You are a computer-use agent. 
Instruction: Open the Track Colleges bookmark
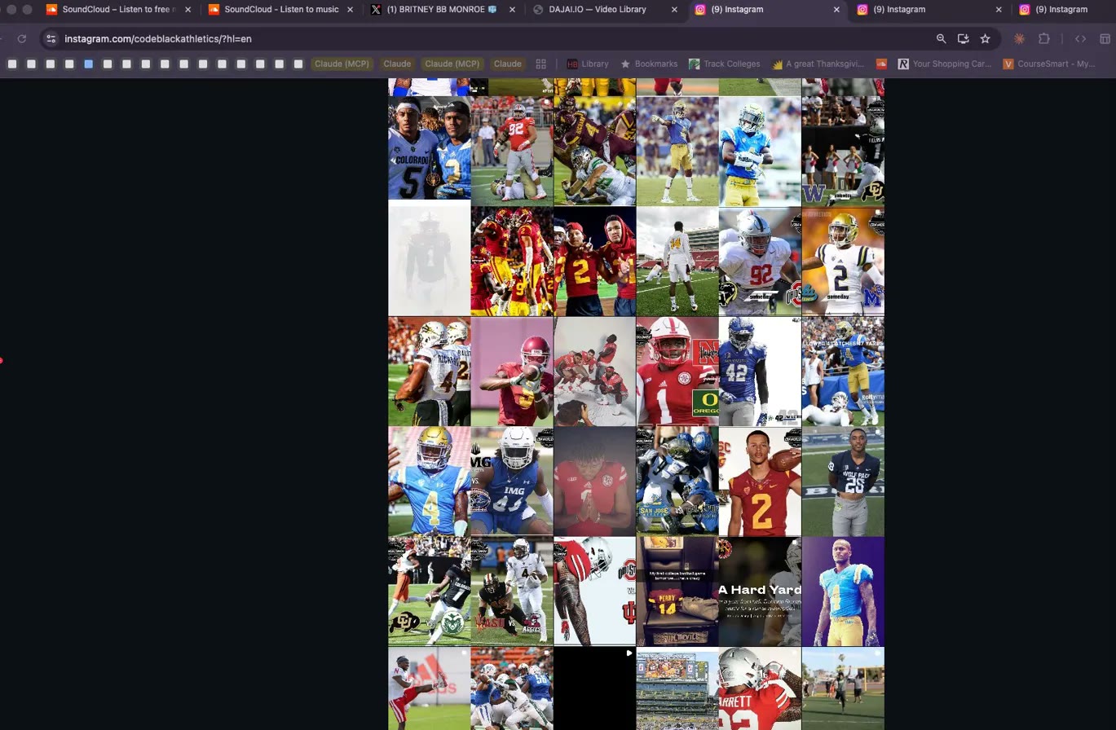click(724, 64)
